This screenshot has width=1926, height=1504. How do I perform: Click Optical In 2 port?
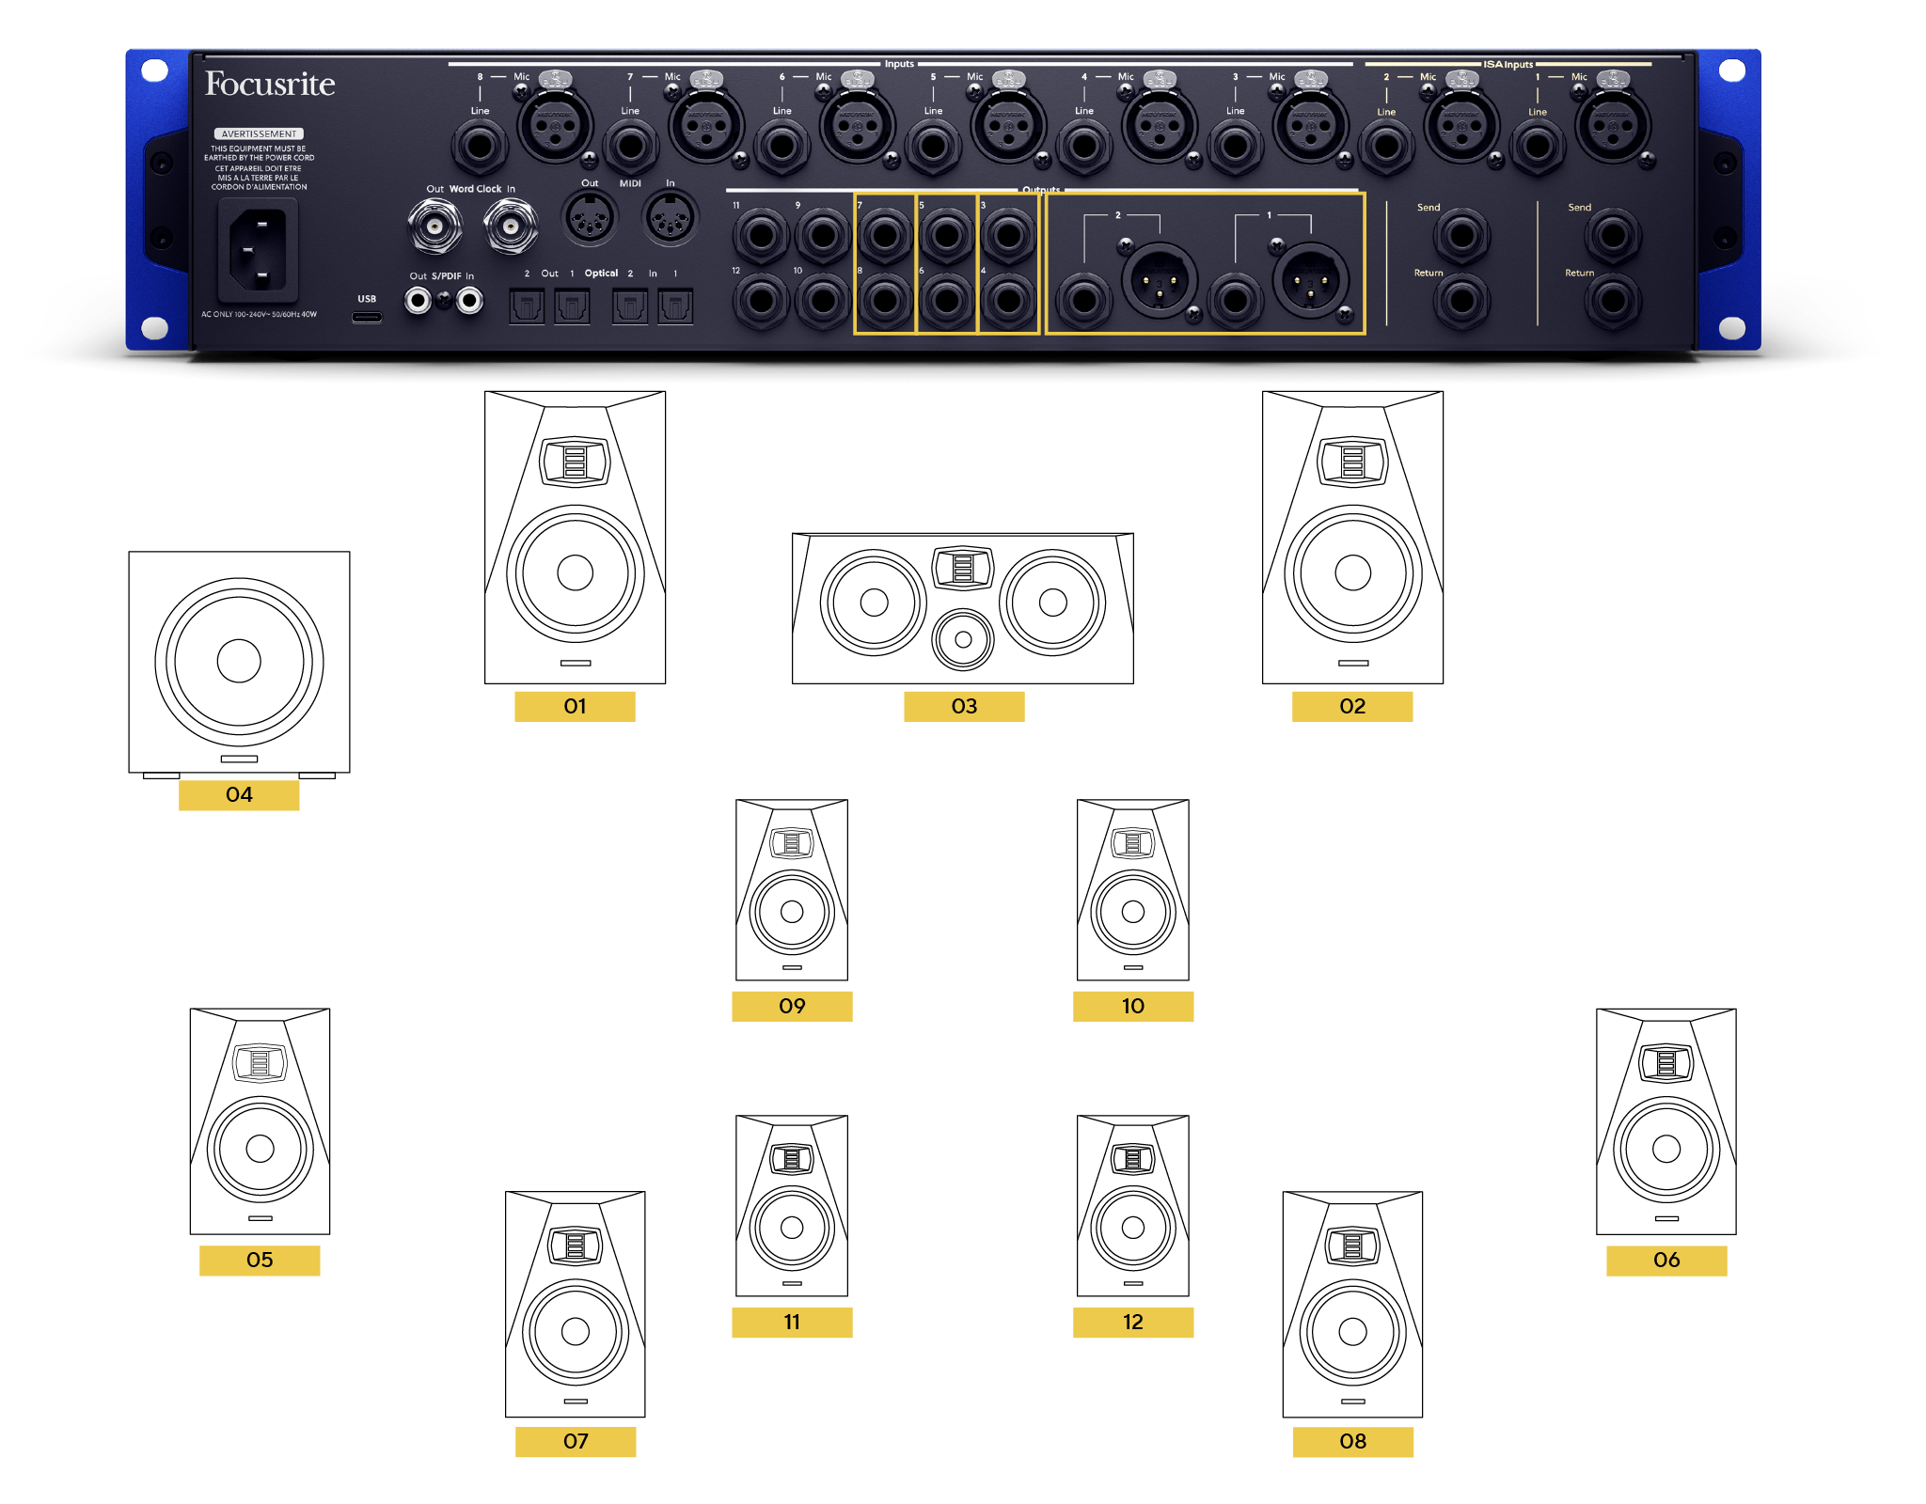[x=630, y=306]
